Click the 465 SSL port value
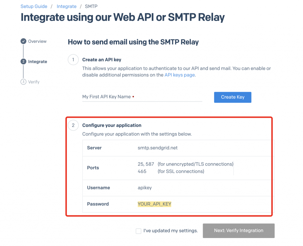 (x=142, y=171)
